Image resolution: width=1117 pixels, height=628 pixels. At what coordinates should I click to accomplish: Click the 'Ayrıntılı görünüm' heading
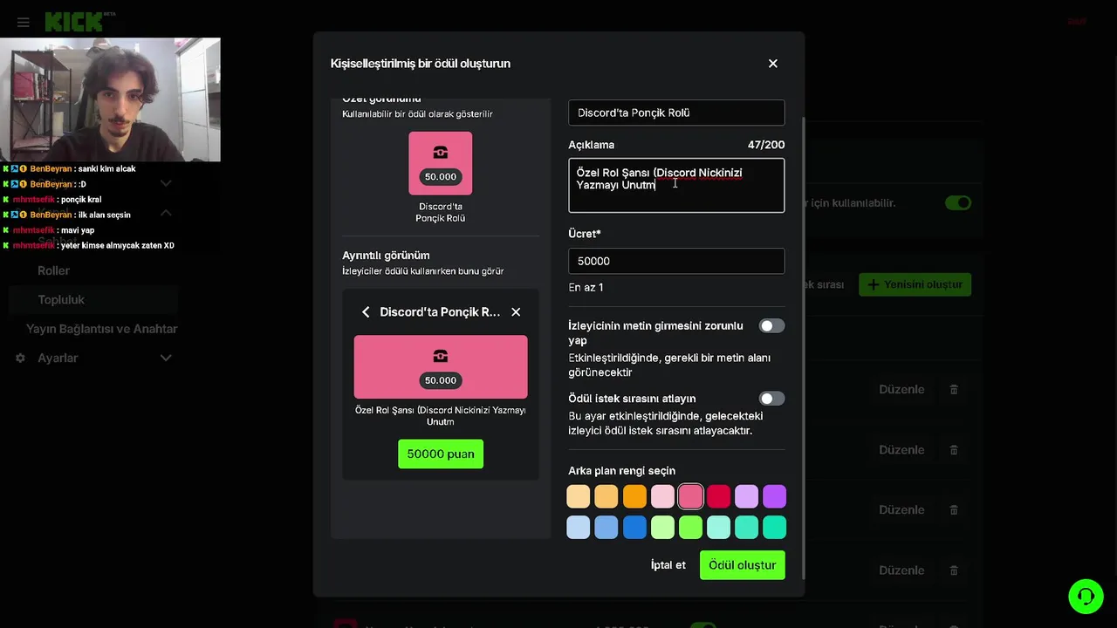[x=386, y=256]
